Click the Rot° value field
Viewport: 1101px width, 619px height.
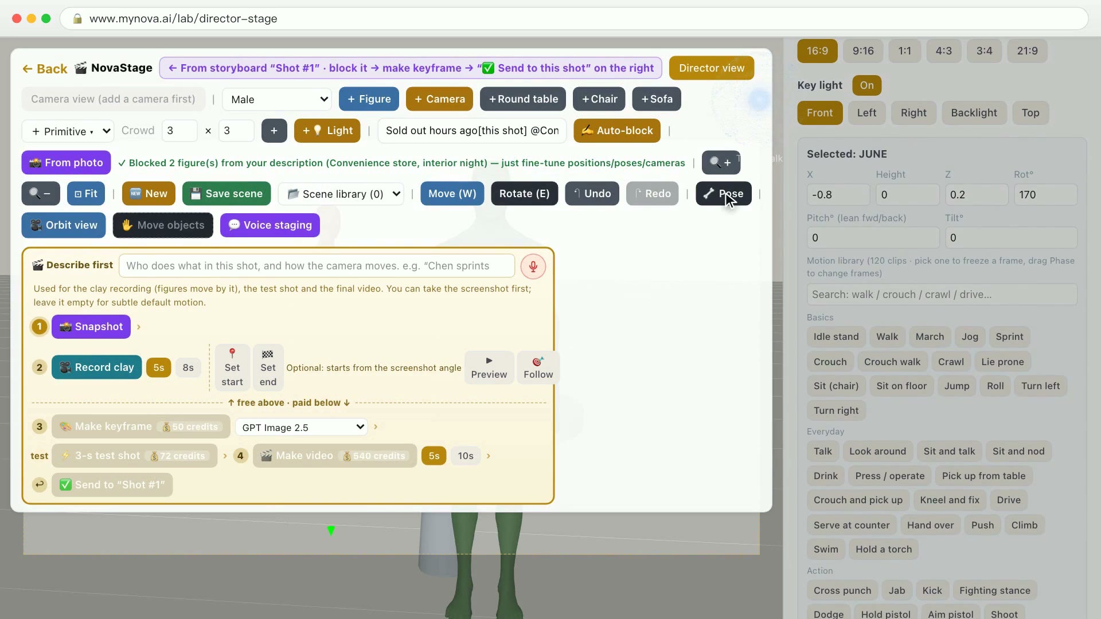(1045, 195)
